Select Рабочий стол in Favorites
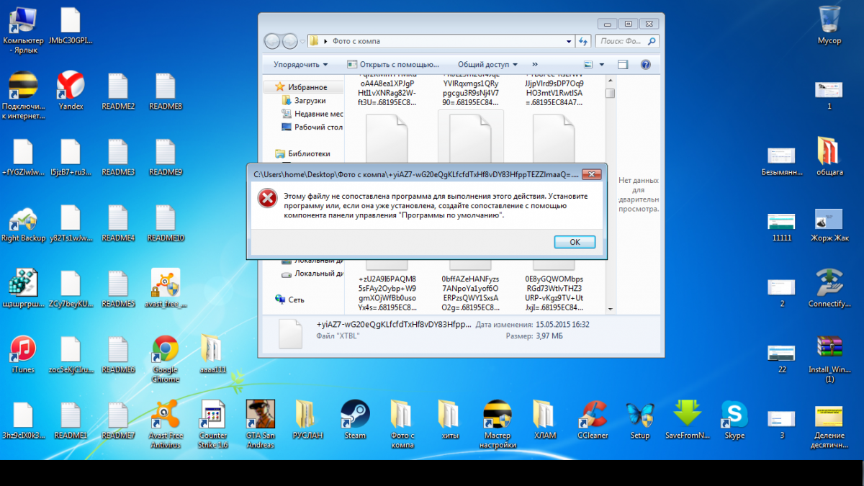Viewport: 864px width, 486px height. pyautogui.click(x=318, y=127)
